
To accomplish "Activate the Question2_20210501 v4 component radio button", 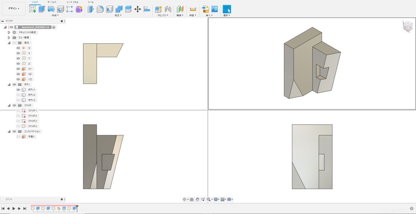I will 54,27.
